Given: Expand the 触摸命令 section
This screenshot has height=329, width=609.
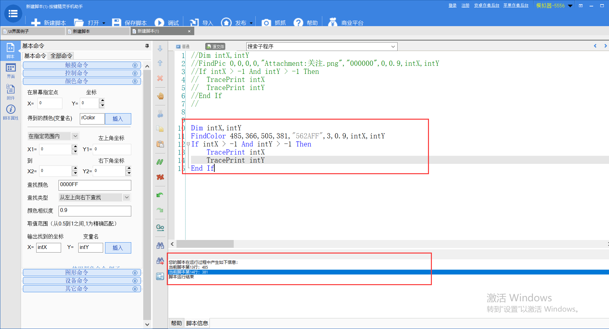Looking at the screenshot, I should pos(82,65).
